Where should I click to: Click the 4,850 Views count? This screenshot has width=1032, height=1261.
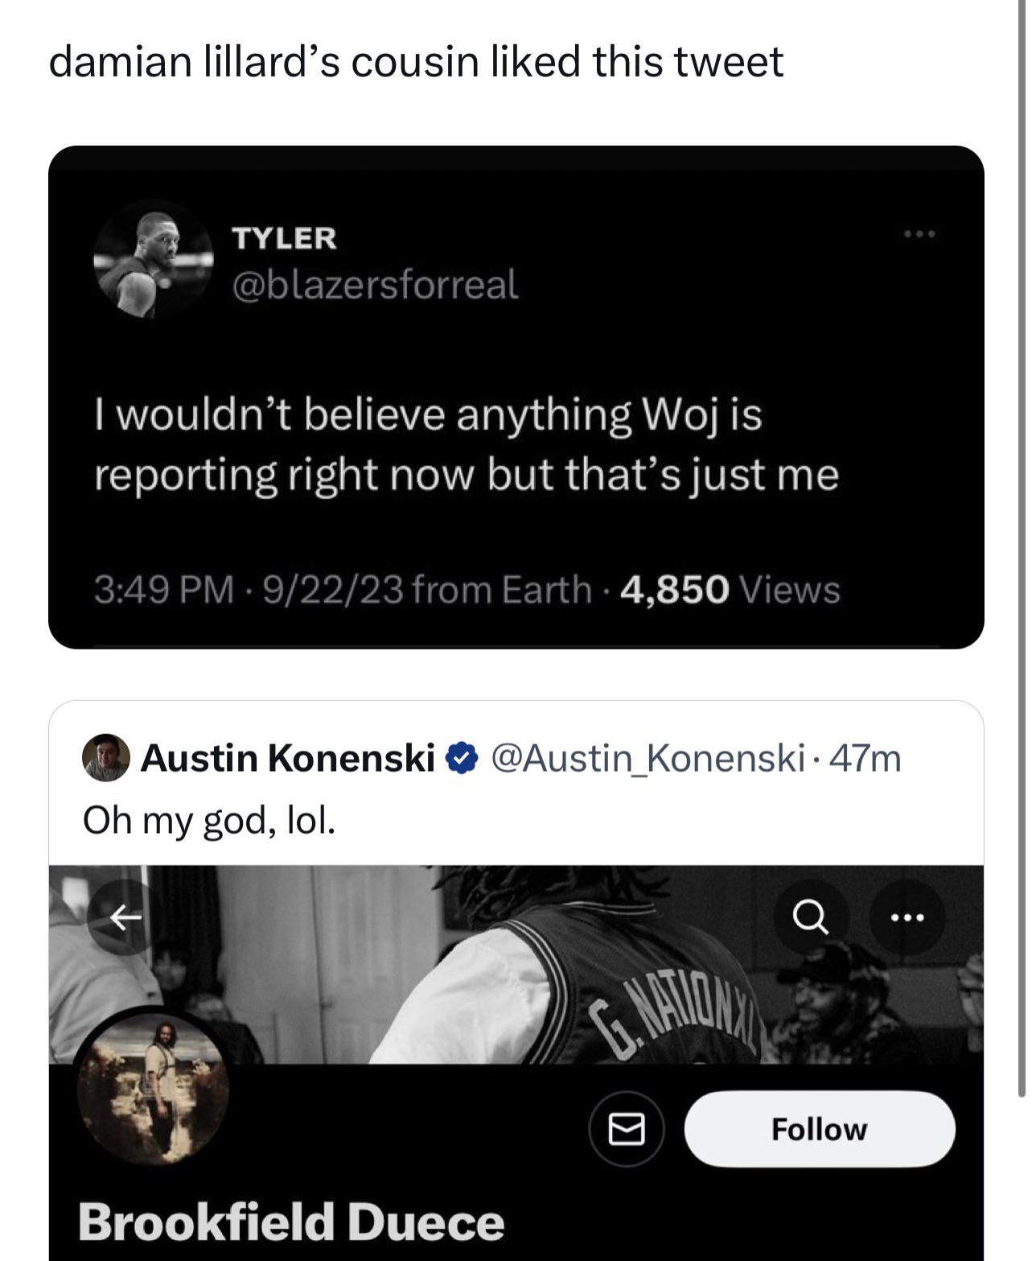(x=730, y=589)
